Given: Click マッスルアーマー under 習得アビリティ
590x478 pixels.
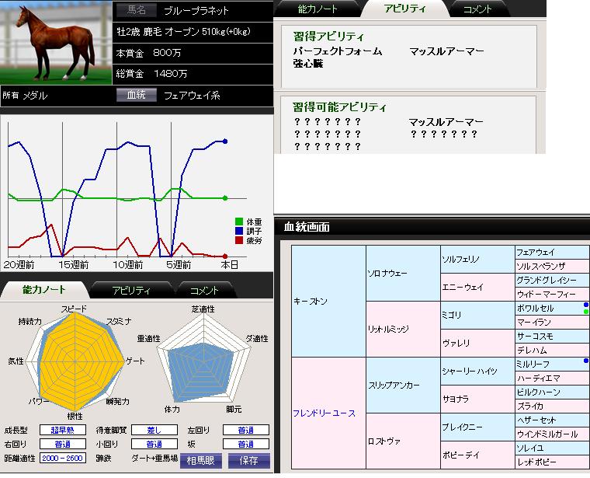Looking at the screenshot, I should pyautogui.click(x=446, y=51).
